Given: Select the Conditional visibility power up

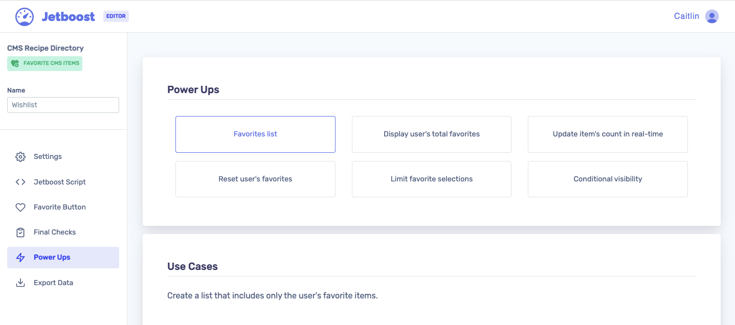Looking at the screenshot, I should 608,179.
